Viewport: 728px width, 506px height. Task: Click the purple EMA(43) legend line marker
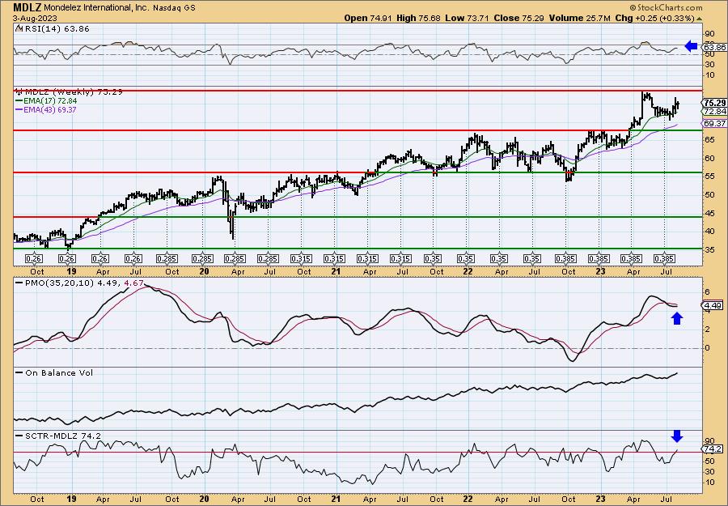coord(19,109)
